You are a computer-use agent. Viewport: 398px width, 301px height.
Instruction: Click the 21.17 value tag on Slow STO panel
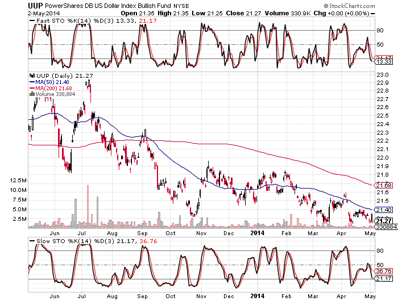pos(384,279)
